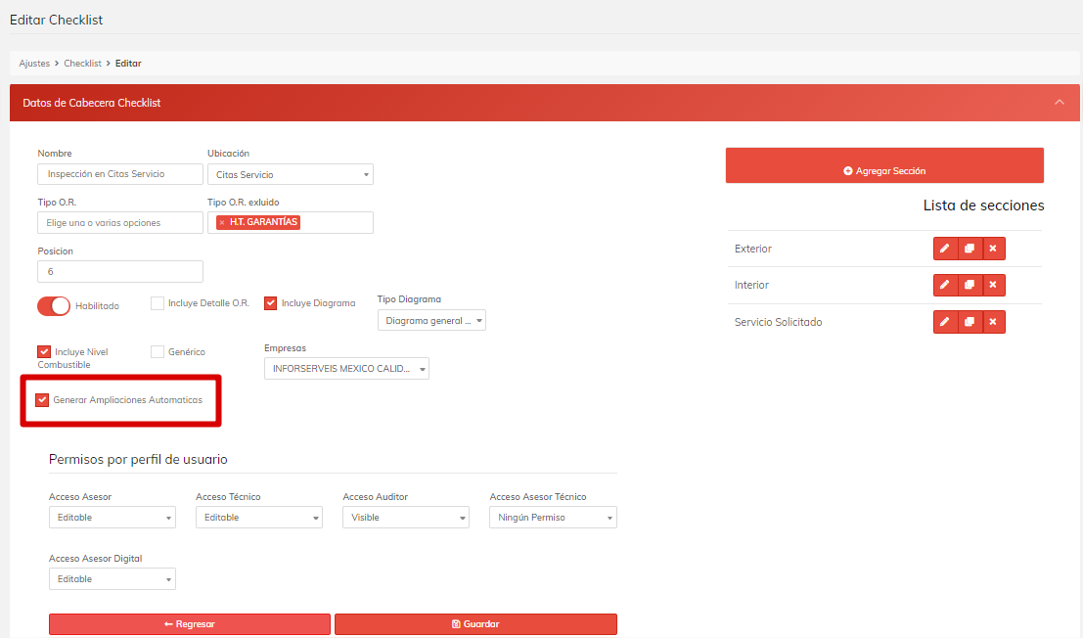Open the Acceso Auditor permission dropdown
This screenshot has height=638, width=1083.
pyautogui.click(x=405, y=518)
